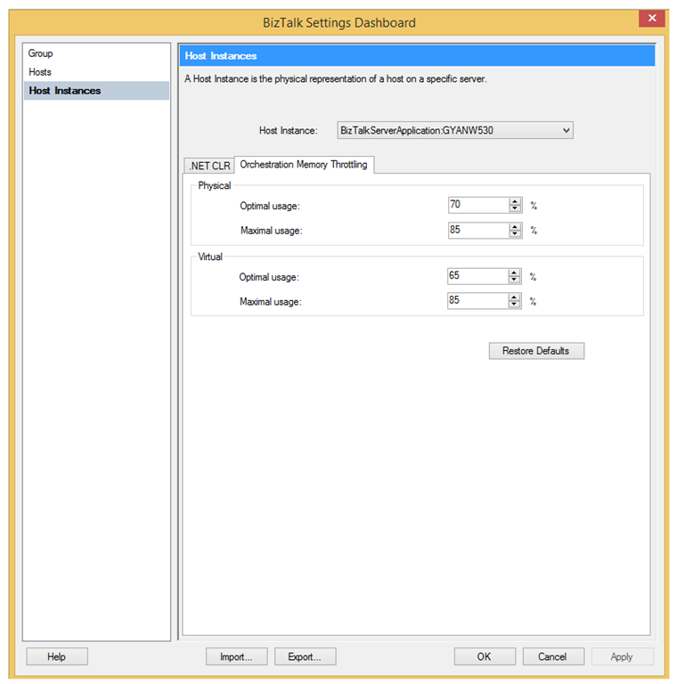Decrease Virtual Optimal usage with down arrow
Screen dimensions: 677x684
[x=514, y=280]
